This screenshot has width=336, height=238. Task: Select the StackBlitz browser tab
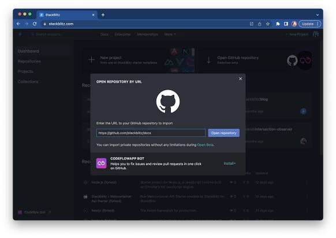tap(67, 15)
